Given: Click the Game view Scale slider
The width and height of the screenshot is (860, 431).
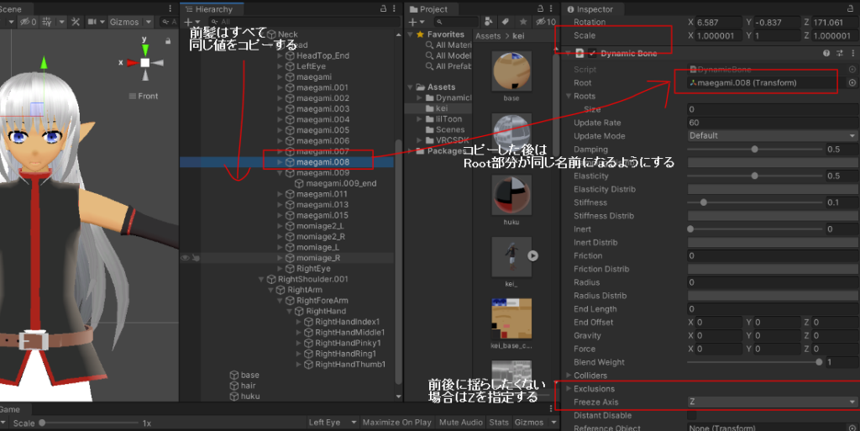Looking at the screenshot, I should (90, 423).
